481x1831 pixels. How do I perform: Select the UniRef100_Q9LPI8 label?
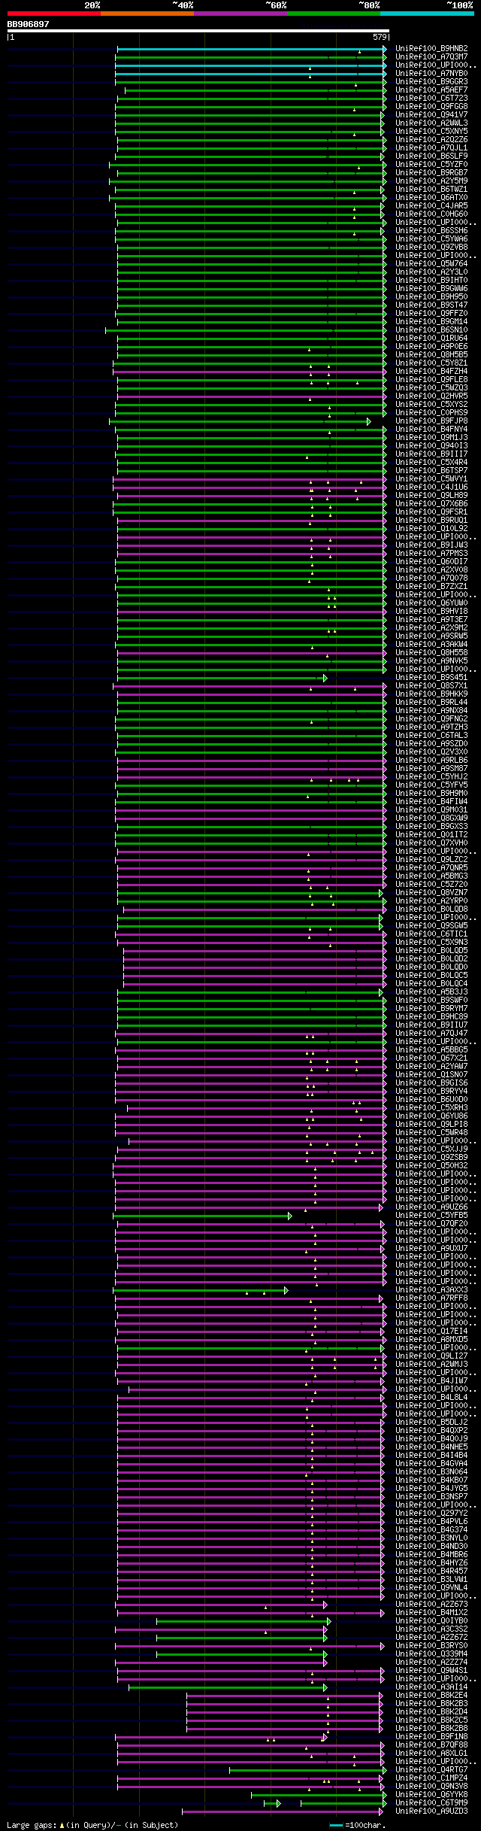pos(431,1125)
